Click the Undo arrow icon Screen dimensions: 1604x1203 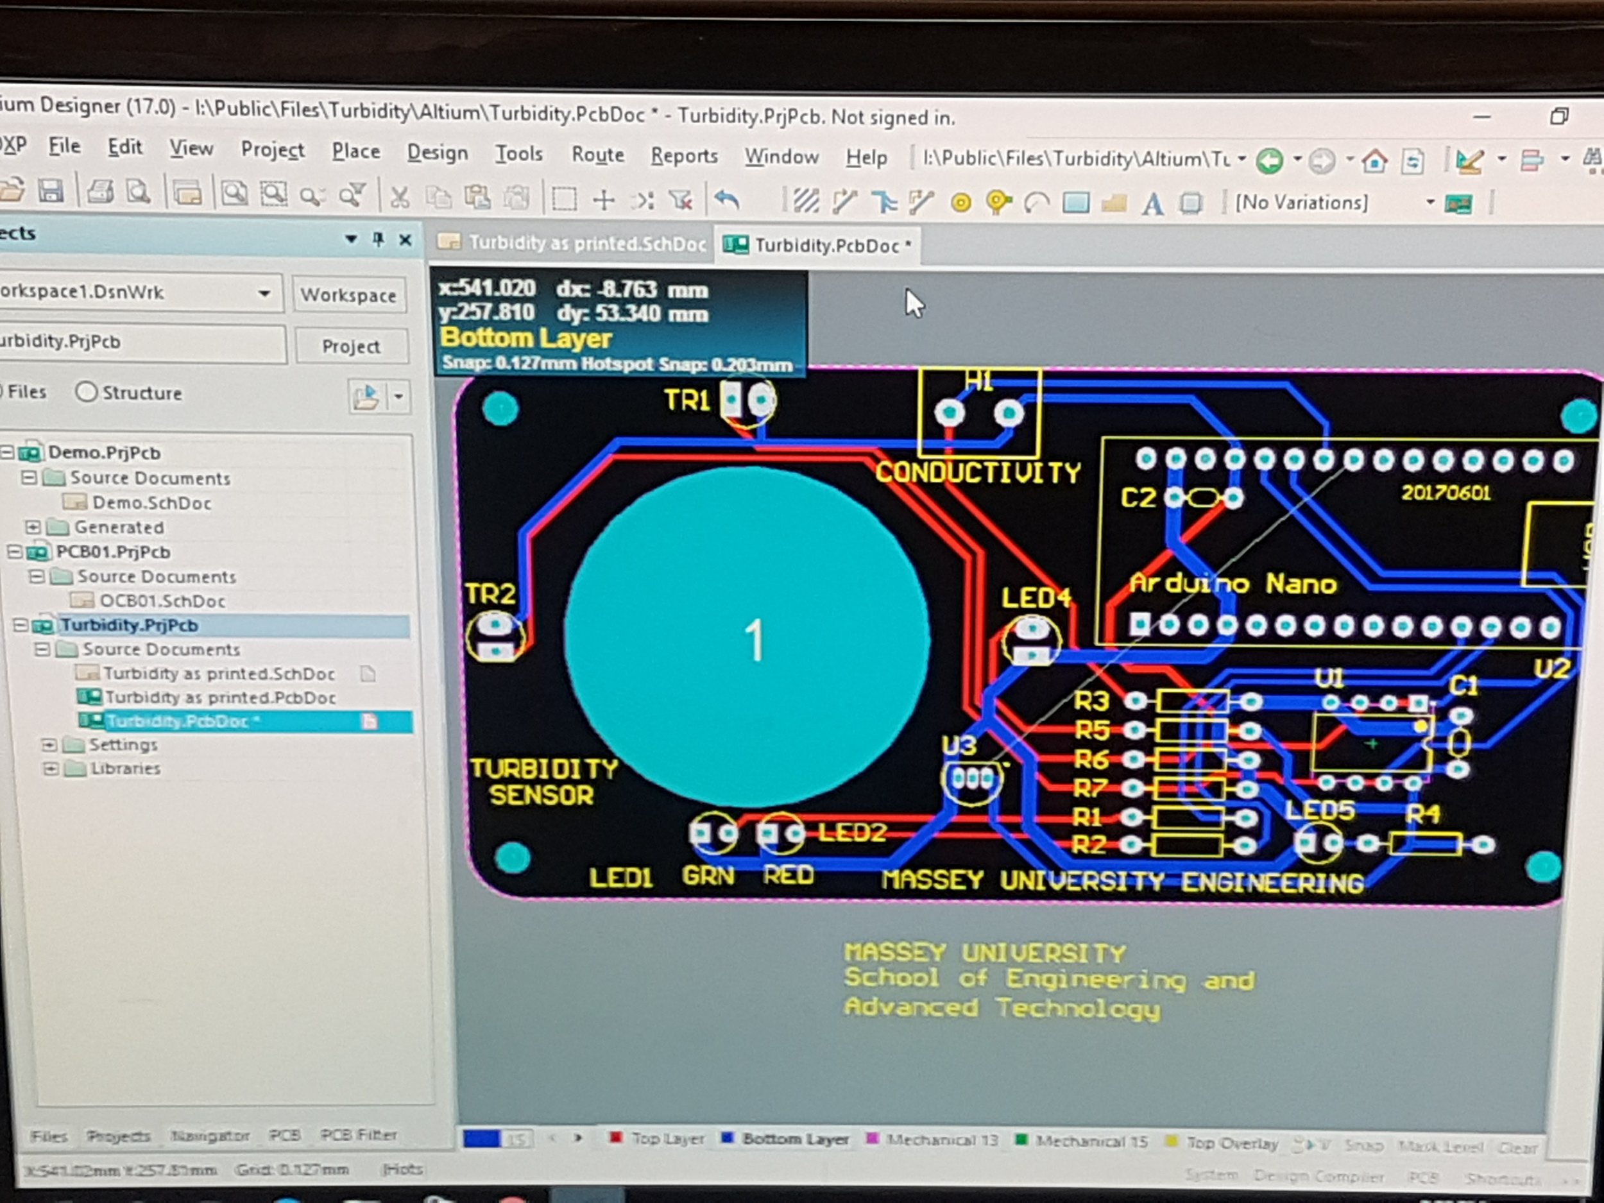click(x=726, y=200)
